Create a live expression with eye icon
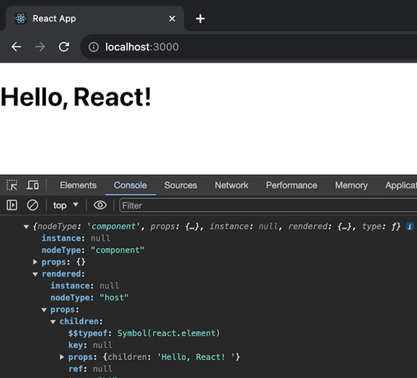The height and width of the screenshot is (378, 417). click(x=100, y=205)
